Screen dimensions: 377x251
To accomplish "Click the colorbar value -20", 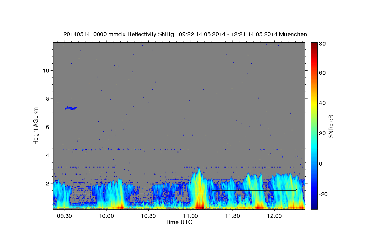I will (323, 194).
